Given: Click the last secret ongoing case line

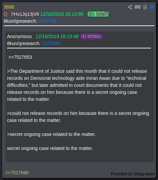Looking at the screenshot, I should [x=50, y=148].
